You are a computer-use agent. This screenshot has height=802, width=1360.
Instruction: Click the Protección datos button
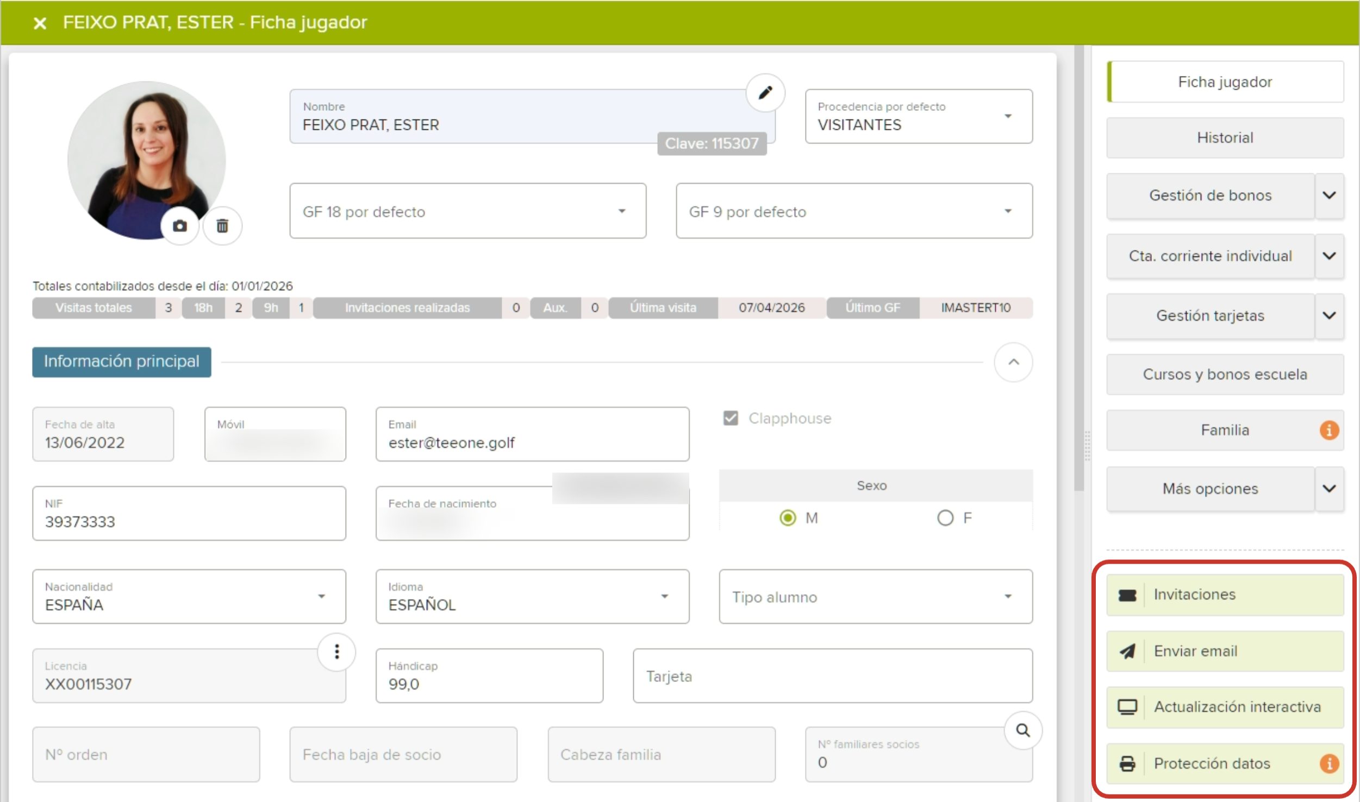click(1225, 763)
